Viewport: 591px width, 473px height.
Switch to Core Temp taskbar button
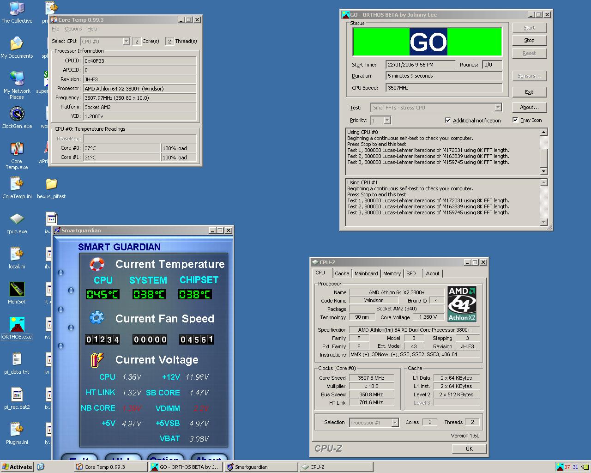(110, 467)
